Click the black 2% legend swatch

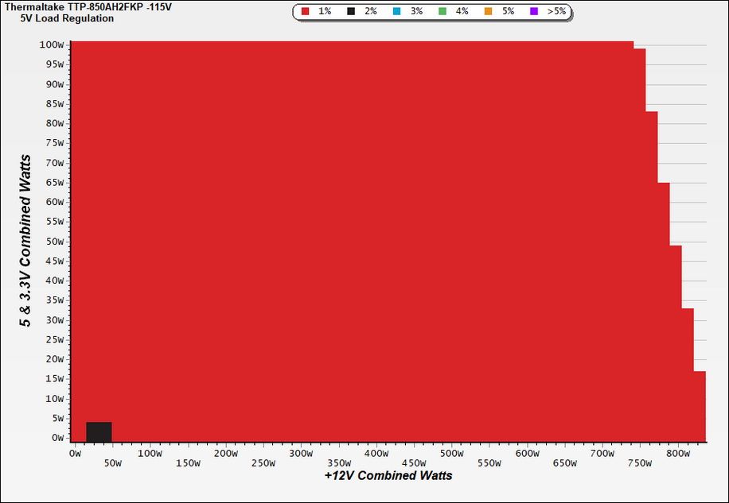(351, 12)
